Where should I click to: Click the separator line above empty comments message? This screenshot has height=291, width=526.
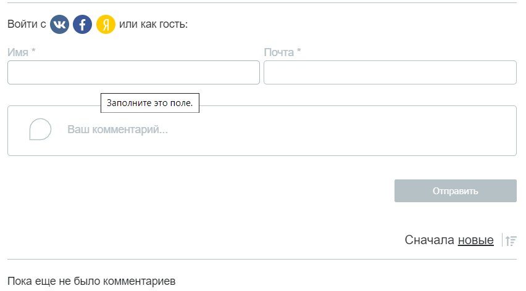click(x=262, y=260)
